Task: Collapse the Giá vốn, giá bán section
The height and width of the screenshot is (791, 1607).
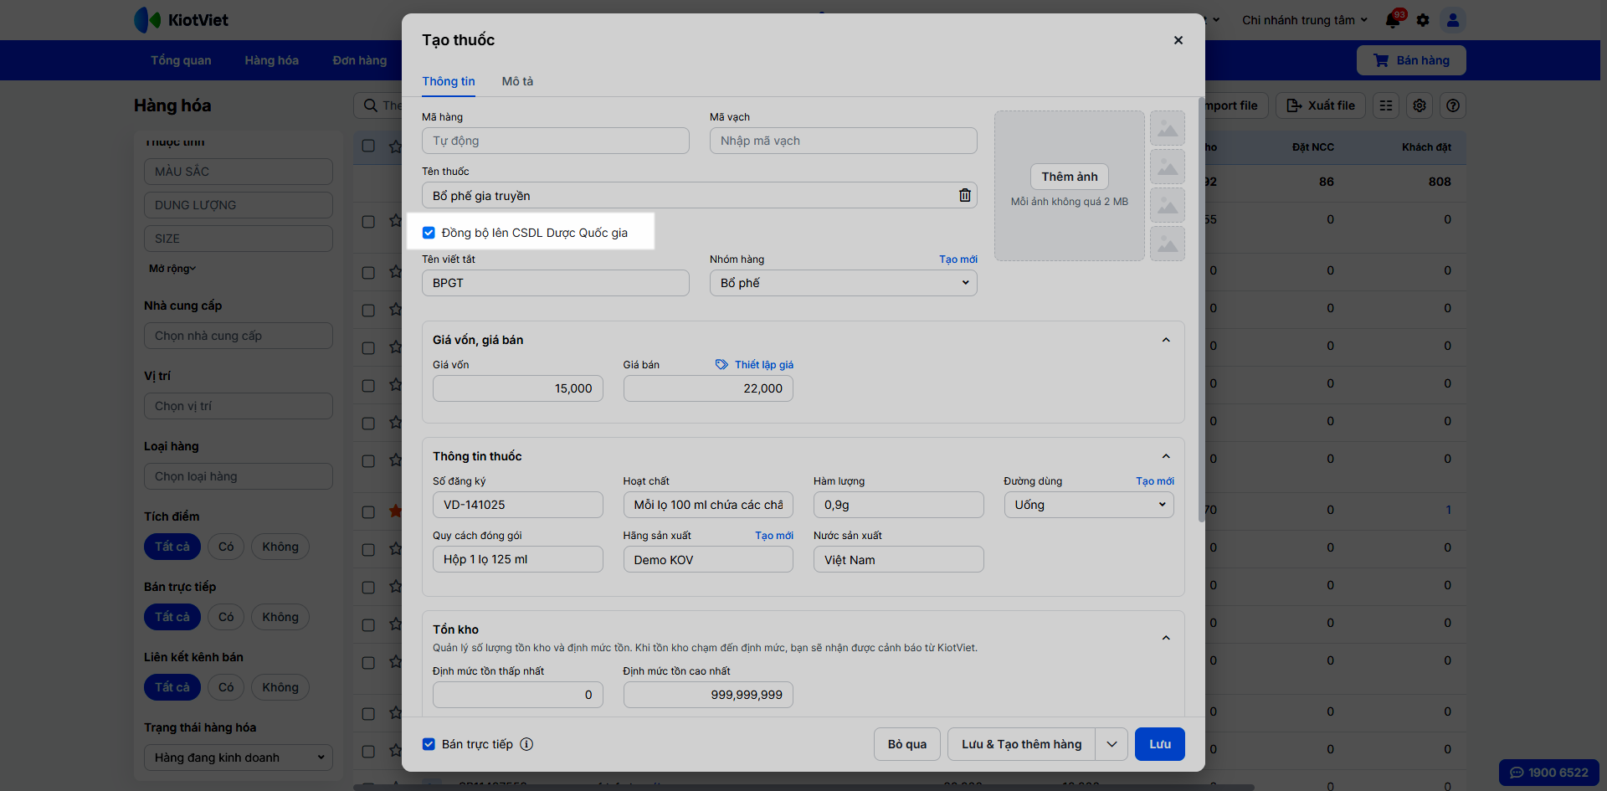Action: coord(1166,340)
